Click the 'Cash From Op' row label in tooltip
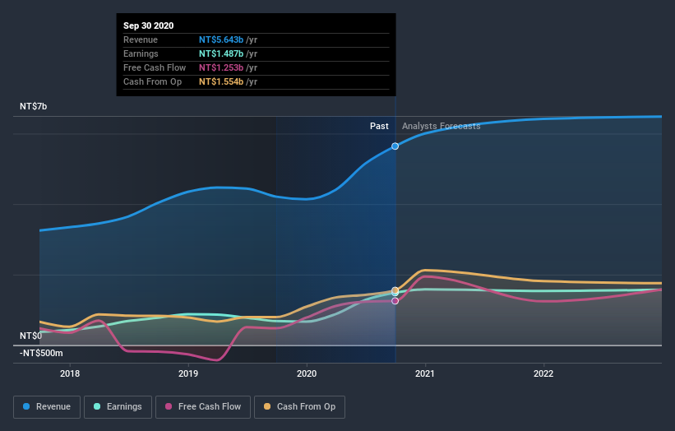The height and width of the screenshot is (431, 675). [x=152, y=81]
